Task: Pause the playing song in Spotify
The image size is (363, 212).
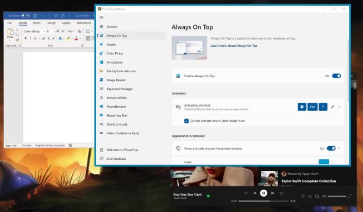Action: pyautogui.click(x=264, y=193)
